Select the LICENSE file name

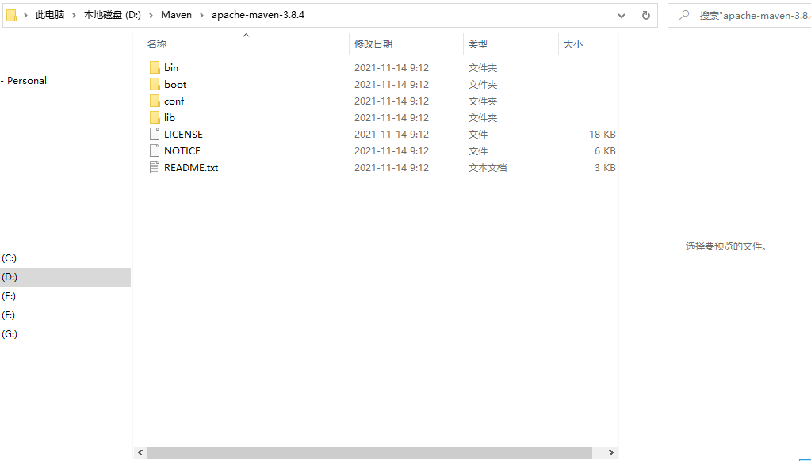[x=184, y=135]
